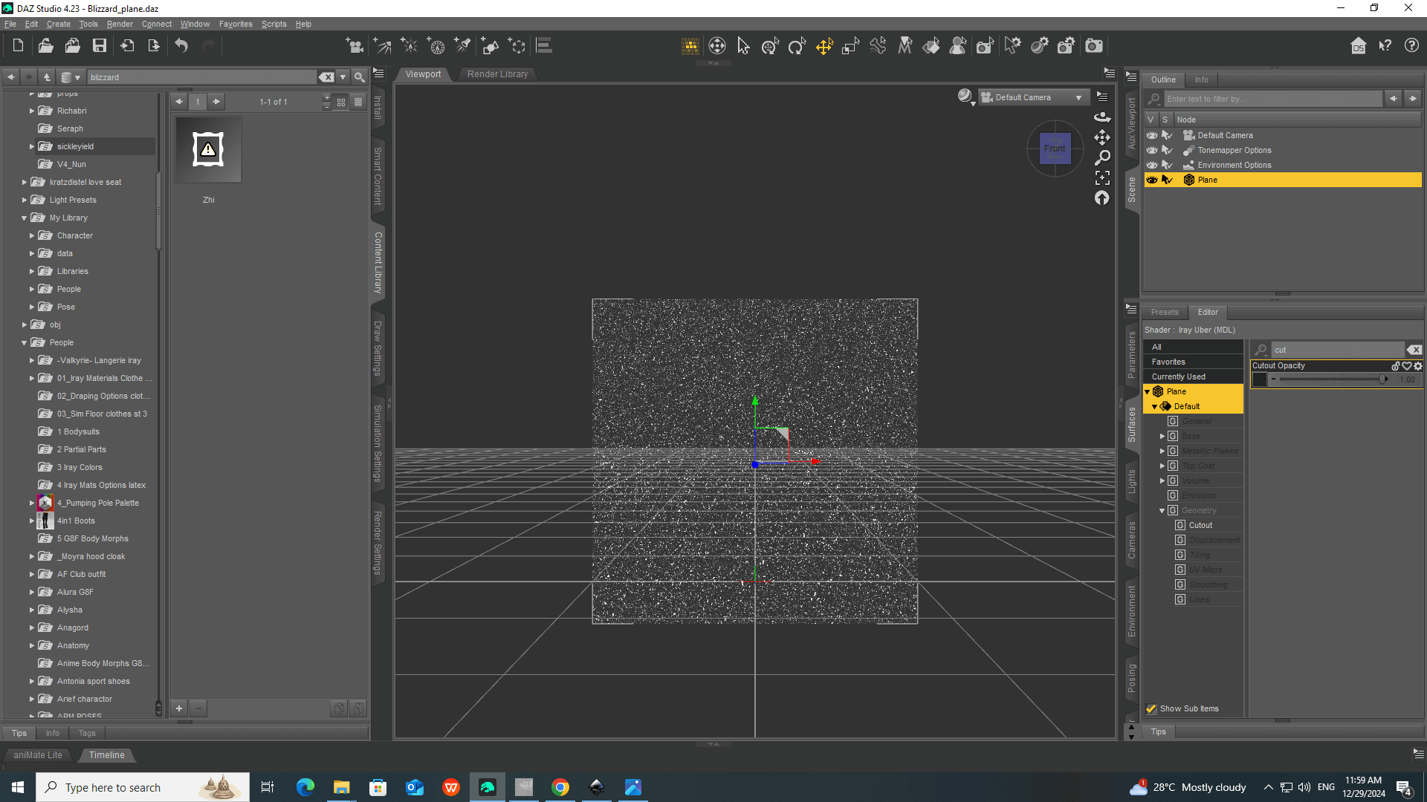This screenshot has height=802, width=1427.
Task: Create a new camera with the toolbar icon
Action: tap(355, 46)
